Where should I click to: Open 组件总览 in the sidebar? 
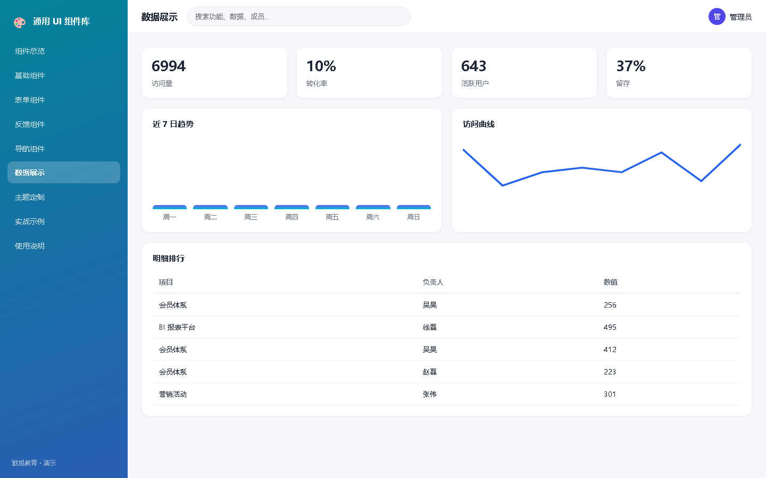pyautogui.click(x=64, y=51)
